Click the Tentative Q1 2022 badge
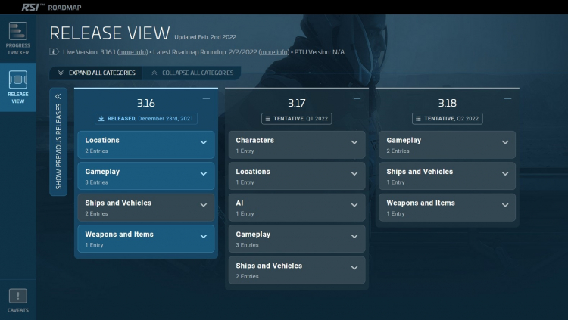 (x=296, y=118)
